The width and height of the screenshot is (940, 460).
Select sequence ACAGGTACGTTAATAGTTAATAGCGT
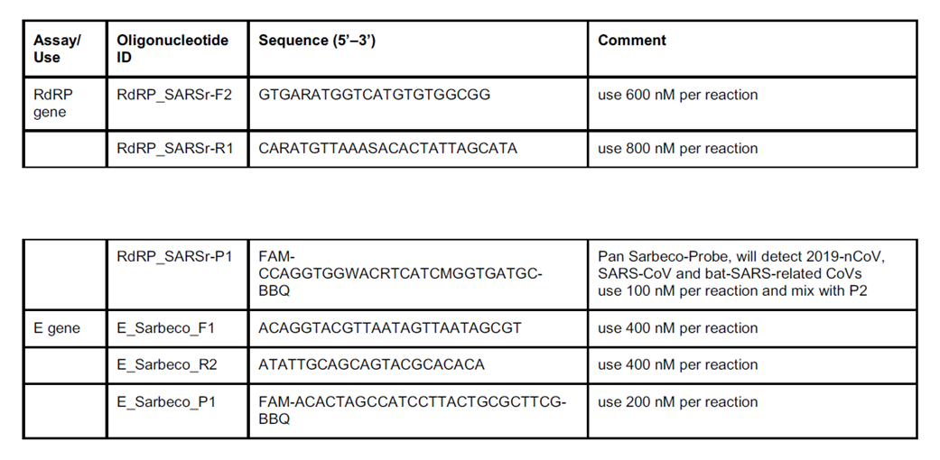tap(389, 328)
